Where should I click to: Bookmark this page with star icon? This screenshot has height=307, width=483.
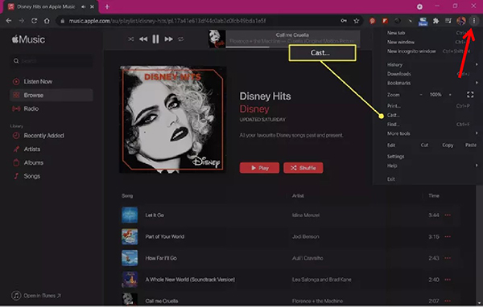(357, 21)
